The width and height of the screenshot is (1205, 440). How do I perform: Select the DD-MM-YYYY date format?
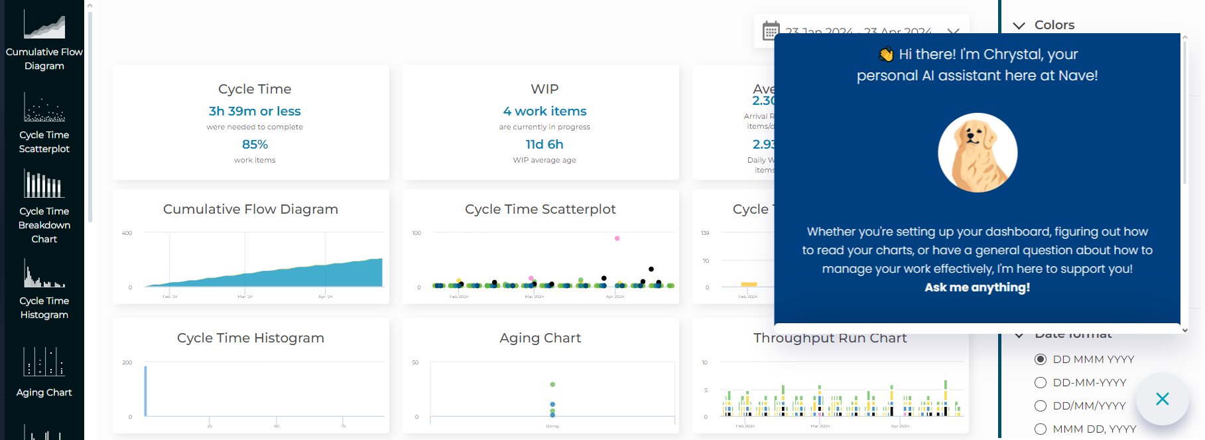1041,382
